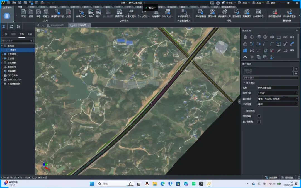Toggle the 曲面1 checkbox
301x188 pixels.
[8, 50]
